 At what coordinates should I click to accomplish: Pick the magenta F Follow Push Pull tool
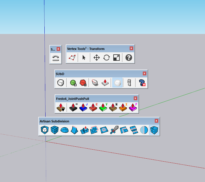[133, 108]
